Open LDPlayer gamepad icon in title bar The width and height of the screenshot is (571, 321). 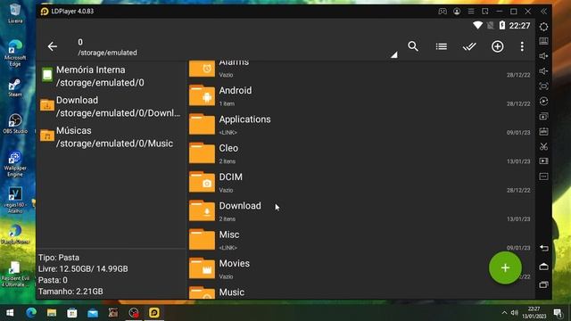[x=443, y=12]
